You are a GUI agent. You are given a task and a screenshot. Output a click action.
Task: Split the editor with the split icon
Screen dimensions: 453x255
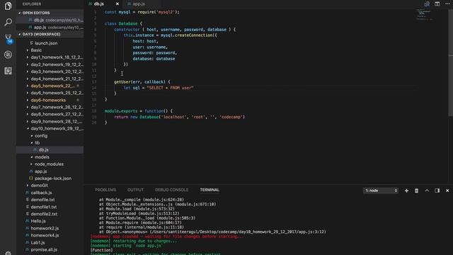coord(437,4)
